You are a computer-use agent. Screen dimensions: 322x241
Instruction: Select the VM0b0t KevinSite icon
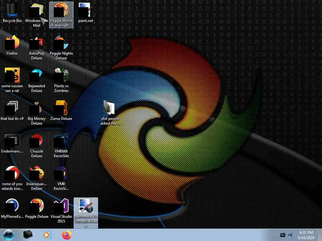pyautogui.click(x=61, y=146)
